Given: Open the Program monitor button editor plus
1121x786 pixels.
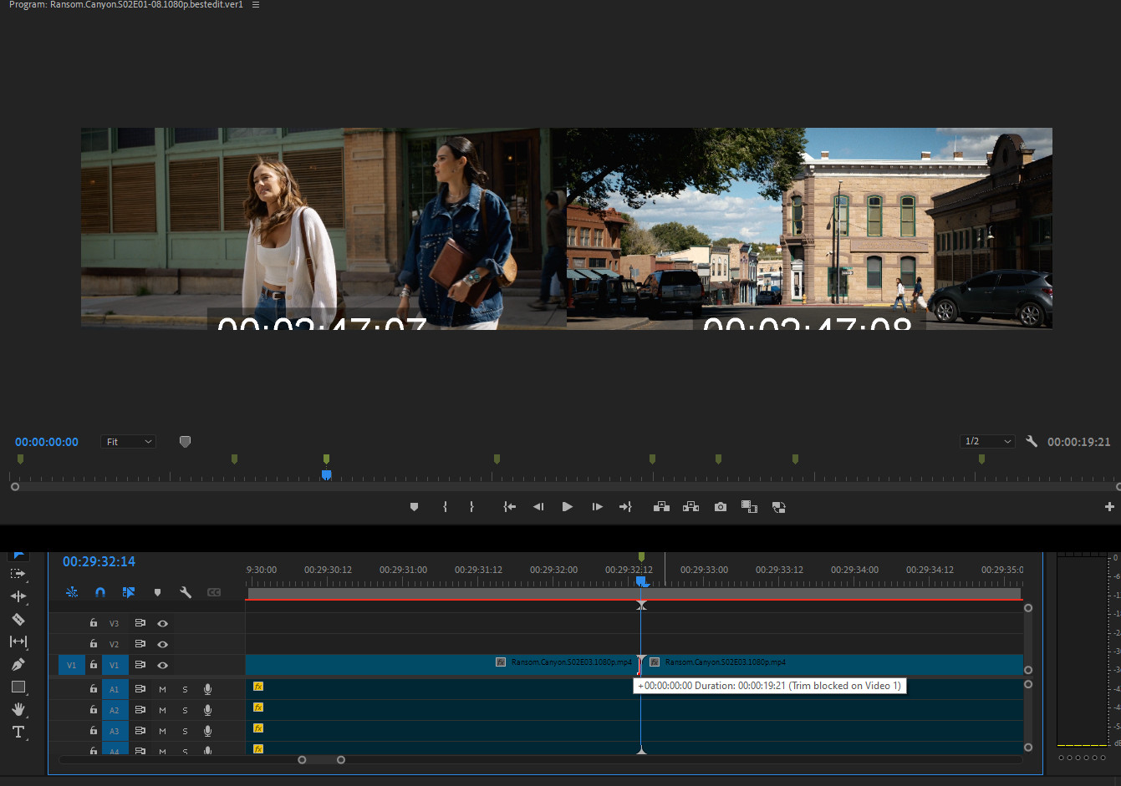Looking at the screenshot, I should click(1109, 507).
